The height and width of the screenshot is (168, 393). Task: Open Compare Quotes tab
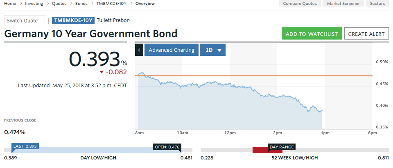(x=301, y=3)
